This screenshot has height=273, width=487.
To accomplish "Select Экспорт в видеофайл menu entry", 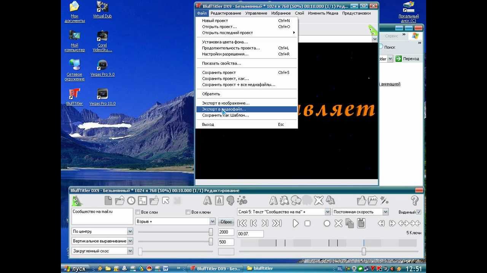I will (x=246, y=109).
